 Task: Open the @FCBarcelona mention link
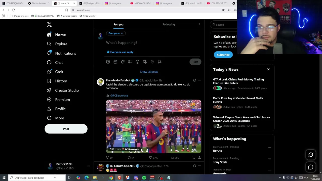coord(119,96)
